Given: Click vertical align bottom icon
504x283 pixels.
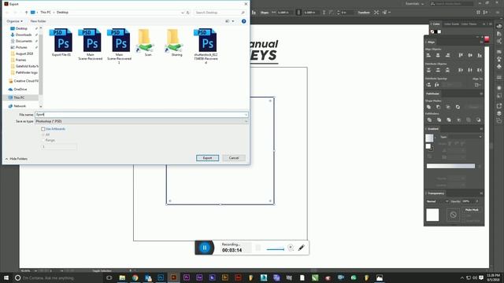Looking at the screenshot, I should click(x=480, y=56).
